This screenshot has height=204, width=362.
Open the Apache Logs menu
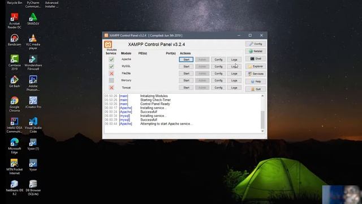234,59
